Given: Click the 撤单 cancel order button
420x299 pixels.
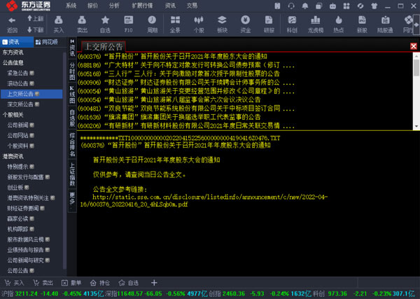Looking at the screenshot, I should click(x=71, y=283).
